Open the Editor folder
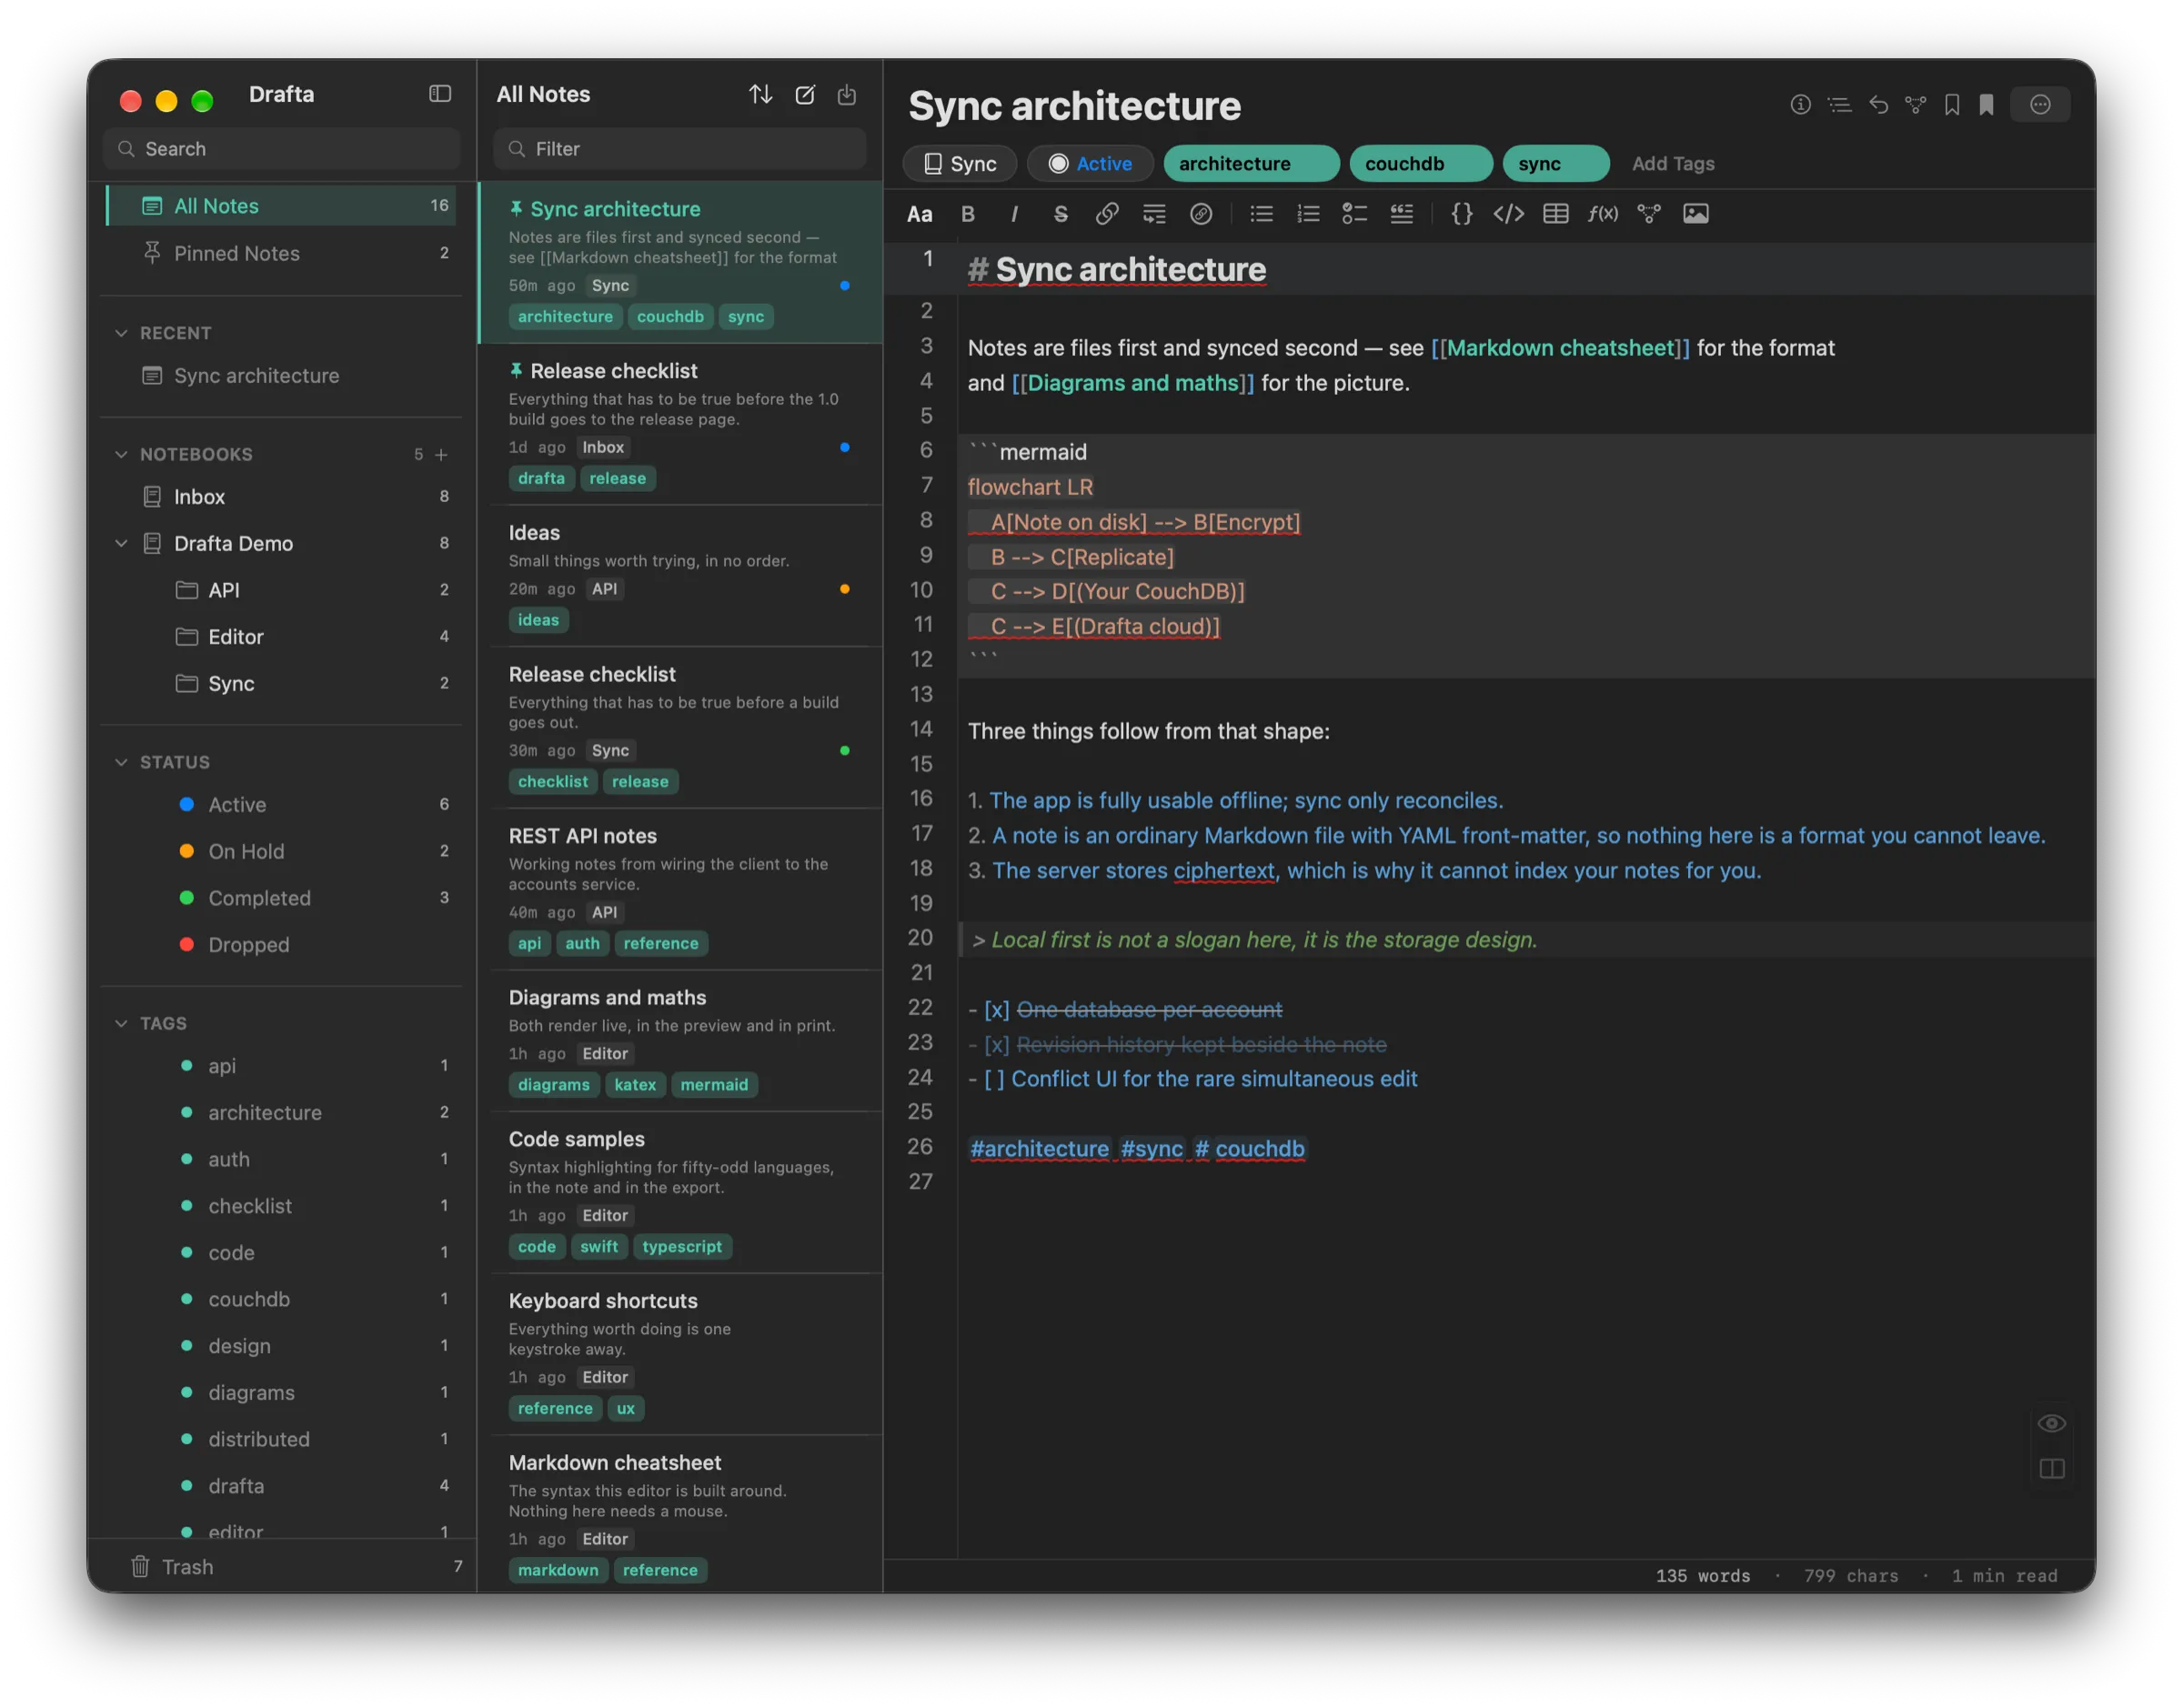This screenshot has height=1708, width=2183. coord(281,637)
